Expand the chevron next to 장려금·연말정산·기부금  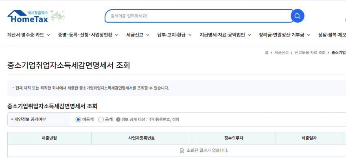click(309, 35)
